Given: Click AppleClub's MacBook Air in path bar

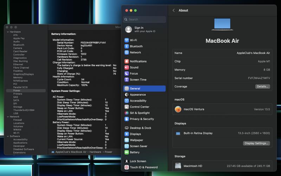Looking at the screenshot, I should (x=71, y=152).
